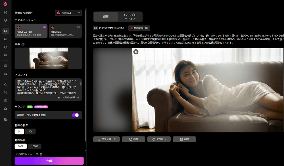Choose the 10s video length option
The width and height of the screenshot is (284, 166).
pos(30,131)
